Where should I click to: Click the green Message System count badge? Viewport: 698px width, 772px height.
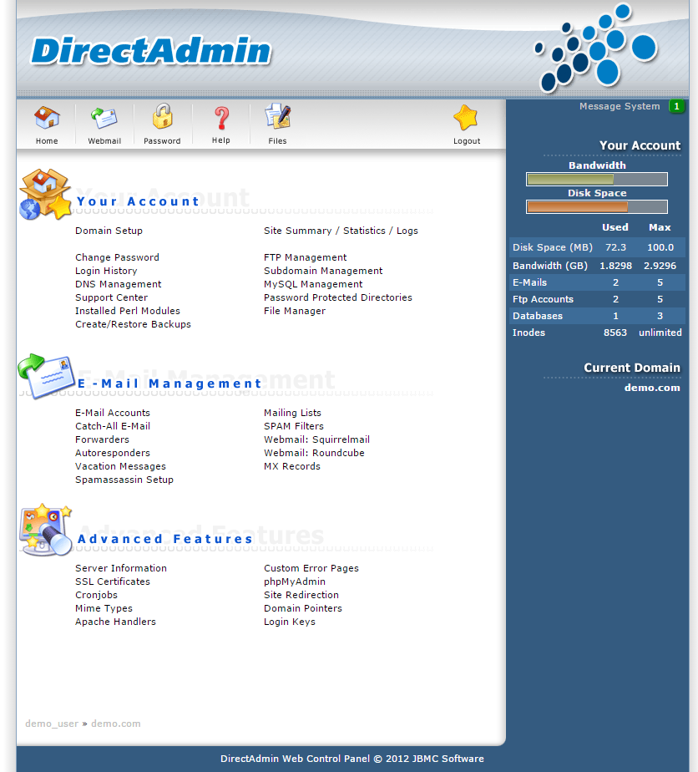click(676, 106)
